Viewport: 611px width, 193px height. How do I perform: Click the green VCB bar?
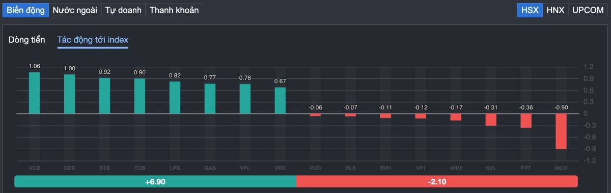(x=34, y=93)
